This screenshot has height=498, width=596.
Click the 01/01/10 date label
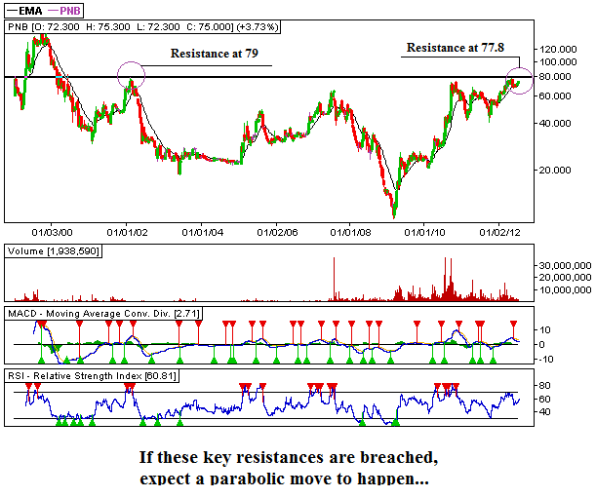[424, 232]
